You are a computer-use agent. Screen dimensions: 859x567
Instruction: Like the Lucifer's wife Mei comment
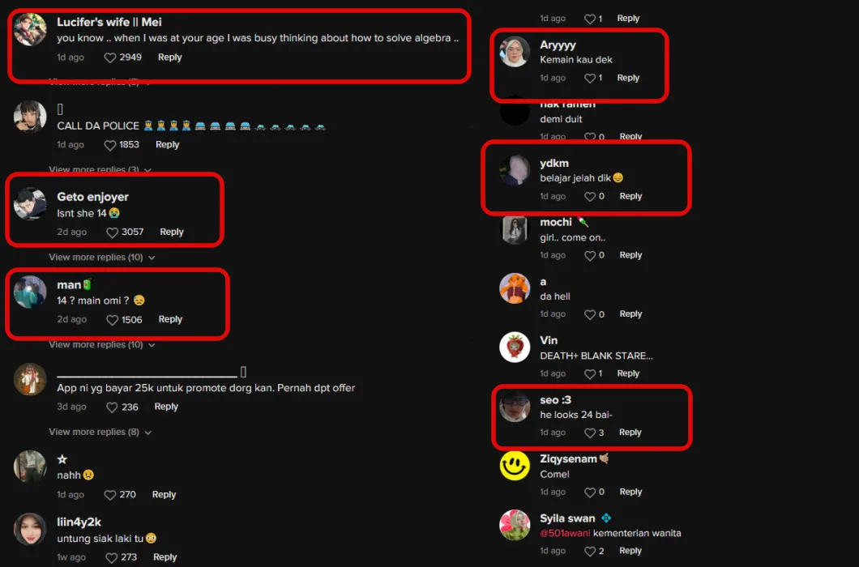pyautogui.click(x=110, y=58)
